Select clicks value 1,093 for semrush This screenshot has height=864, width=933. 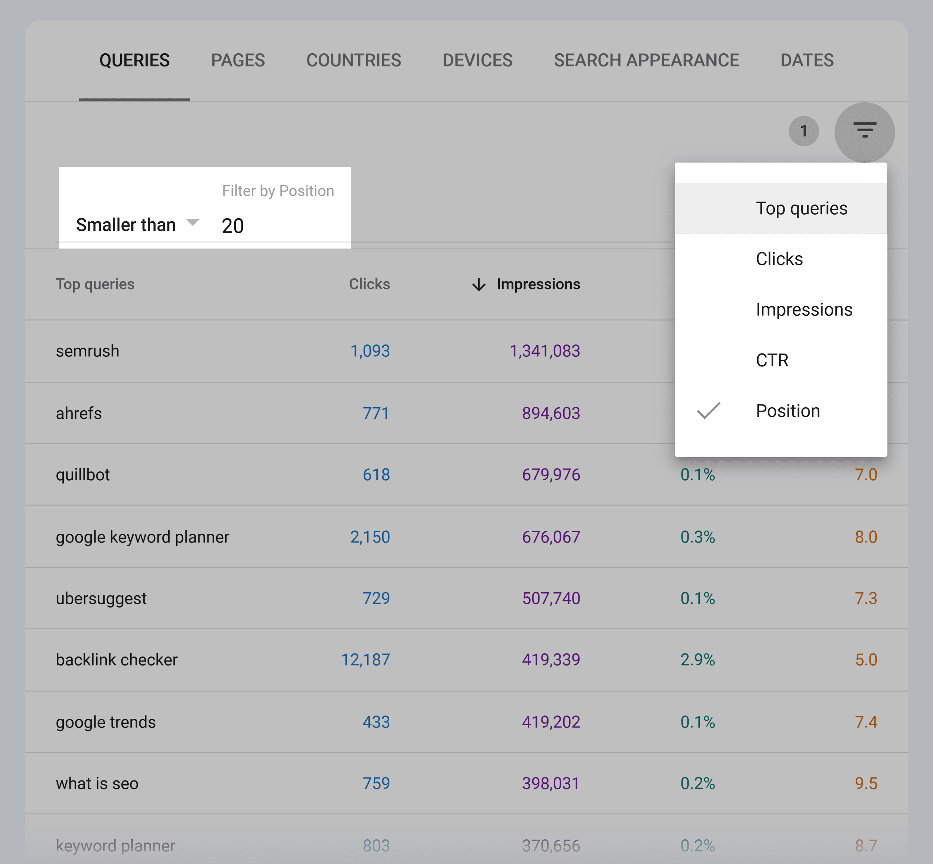point(370,351)
